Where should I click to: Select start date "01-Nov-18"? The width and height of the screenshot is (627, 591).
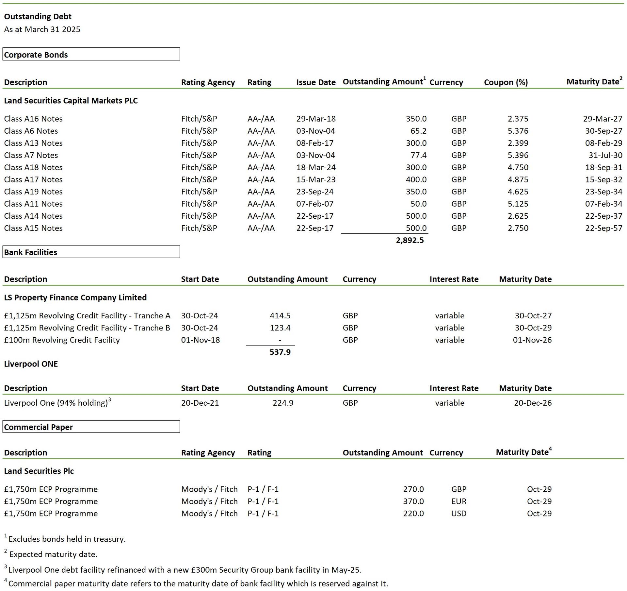(x=201, y=340)
